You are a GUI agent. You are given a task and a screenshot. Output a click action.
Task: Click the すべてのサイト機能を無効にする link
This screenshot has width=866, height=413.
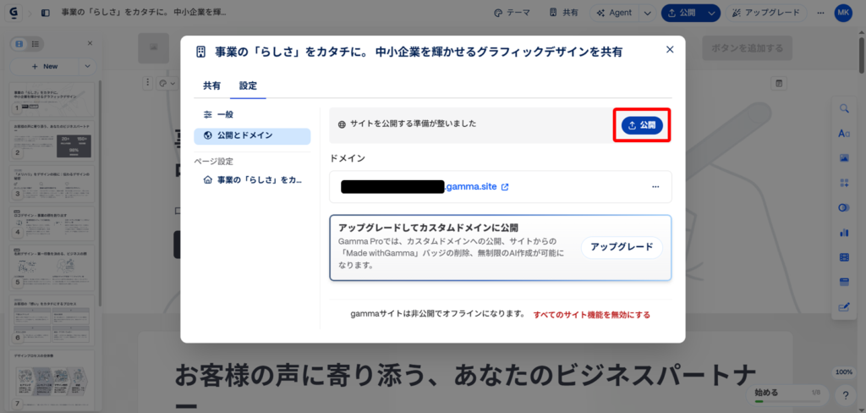tap(591, 315)
